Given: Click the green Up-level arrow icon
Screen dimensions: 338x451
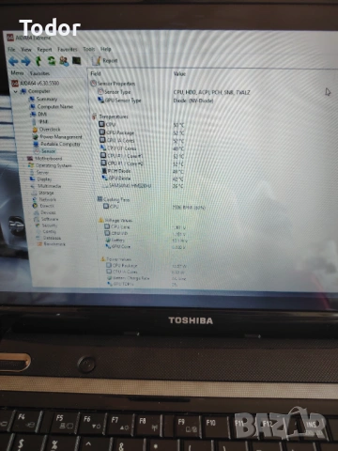Looking at the screenshot, I should (x=38, y=61).
